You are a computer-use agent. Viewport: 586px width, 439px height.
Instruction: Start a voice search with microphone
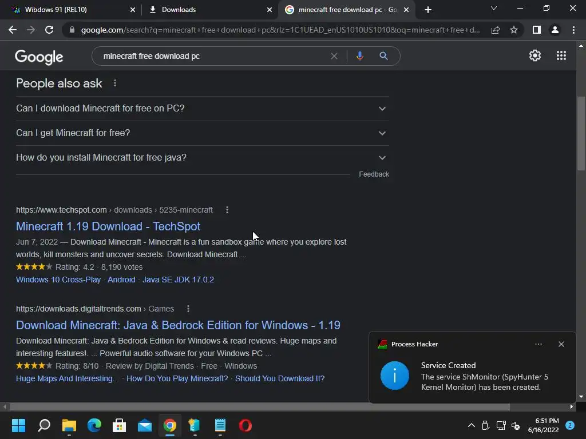pos(359,56)
